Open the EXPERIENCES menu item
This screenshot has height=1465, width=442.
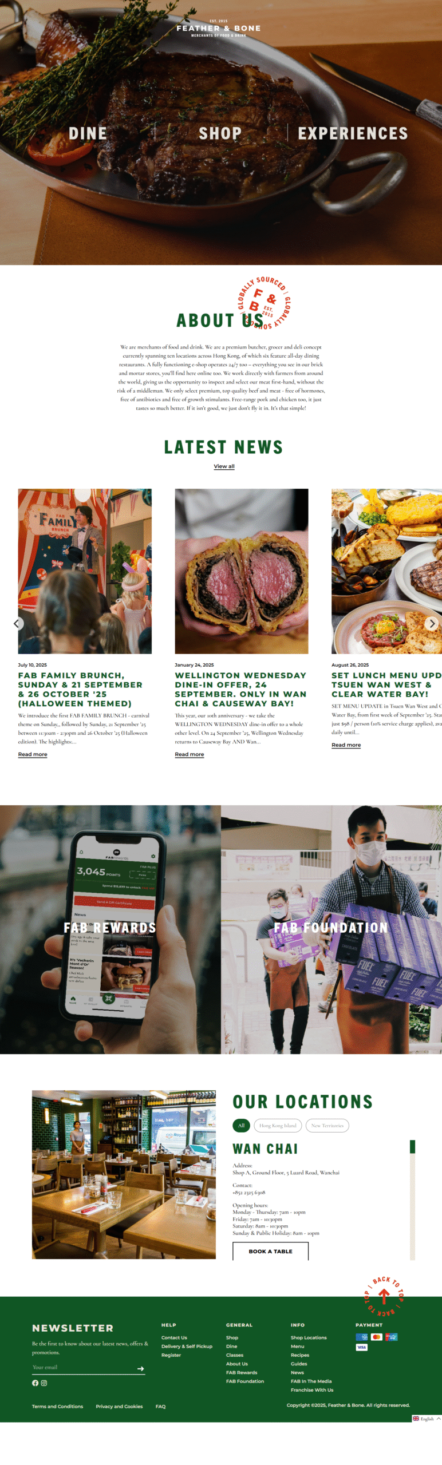(353, 133)
